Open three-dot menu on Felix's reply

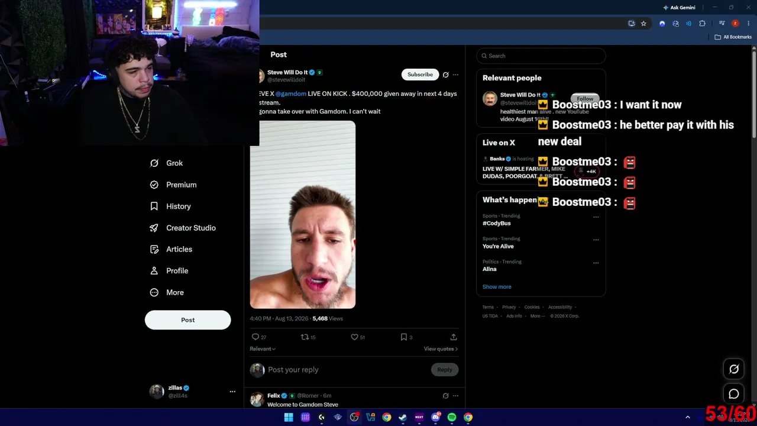click(455, 396)
